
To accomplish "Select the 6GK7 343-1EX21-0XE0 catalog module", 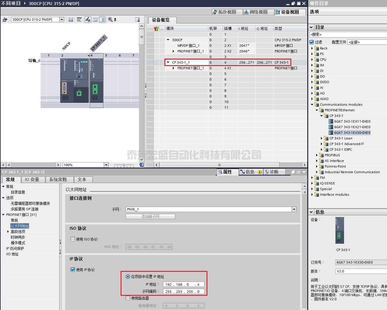I will pyautogui.click(x=352, y=127).
